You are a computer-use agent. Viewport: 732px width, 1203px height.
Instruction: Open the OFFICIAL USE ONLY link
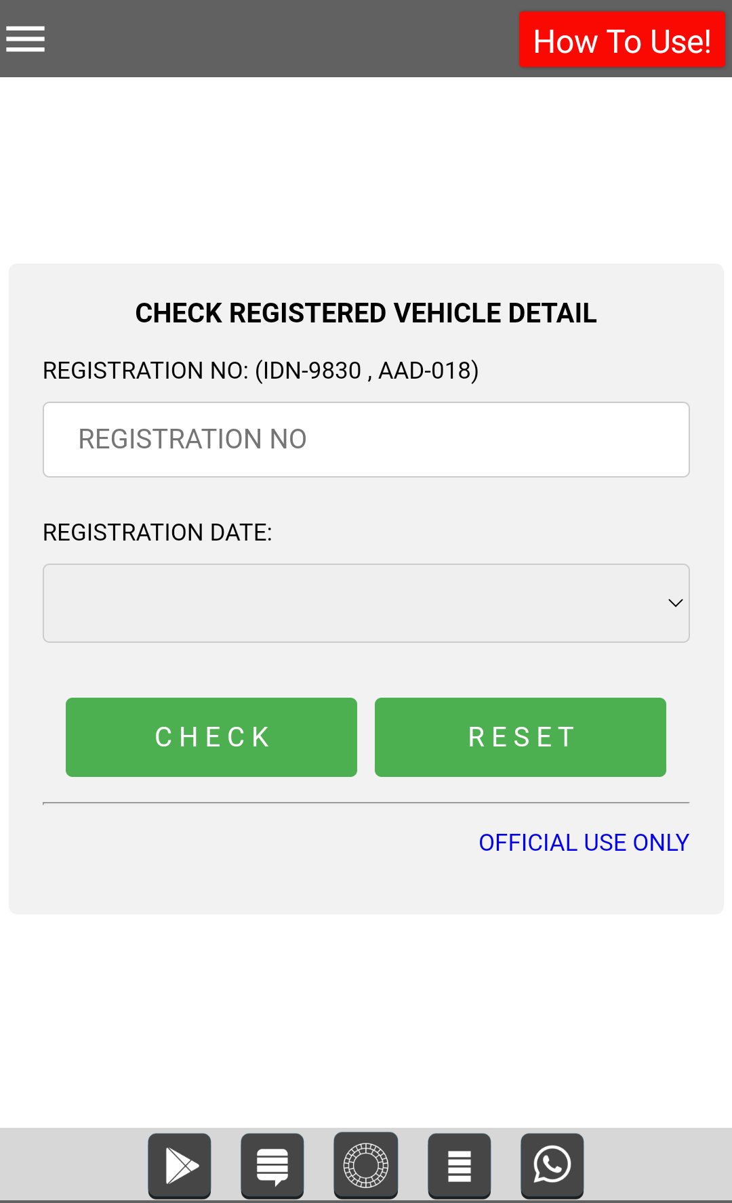tap(584, 843)
